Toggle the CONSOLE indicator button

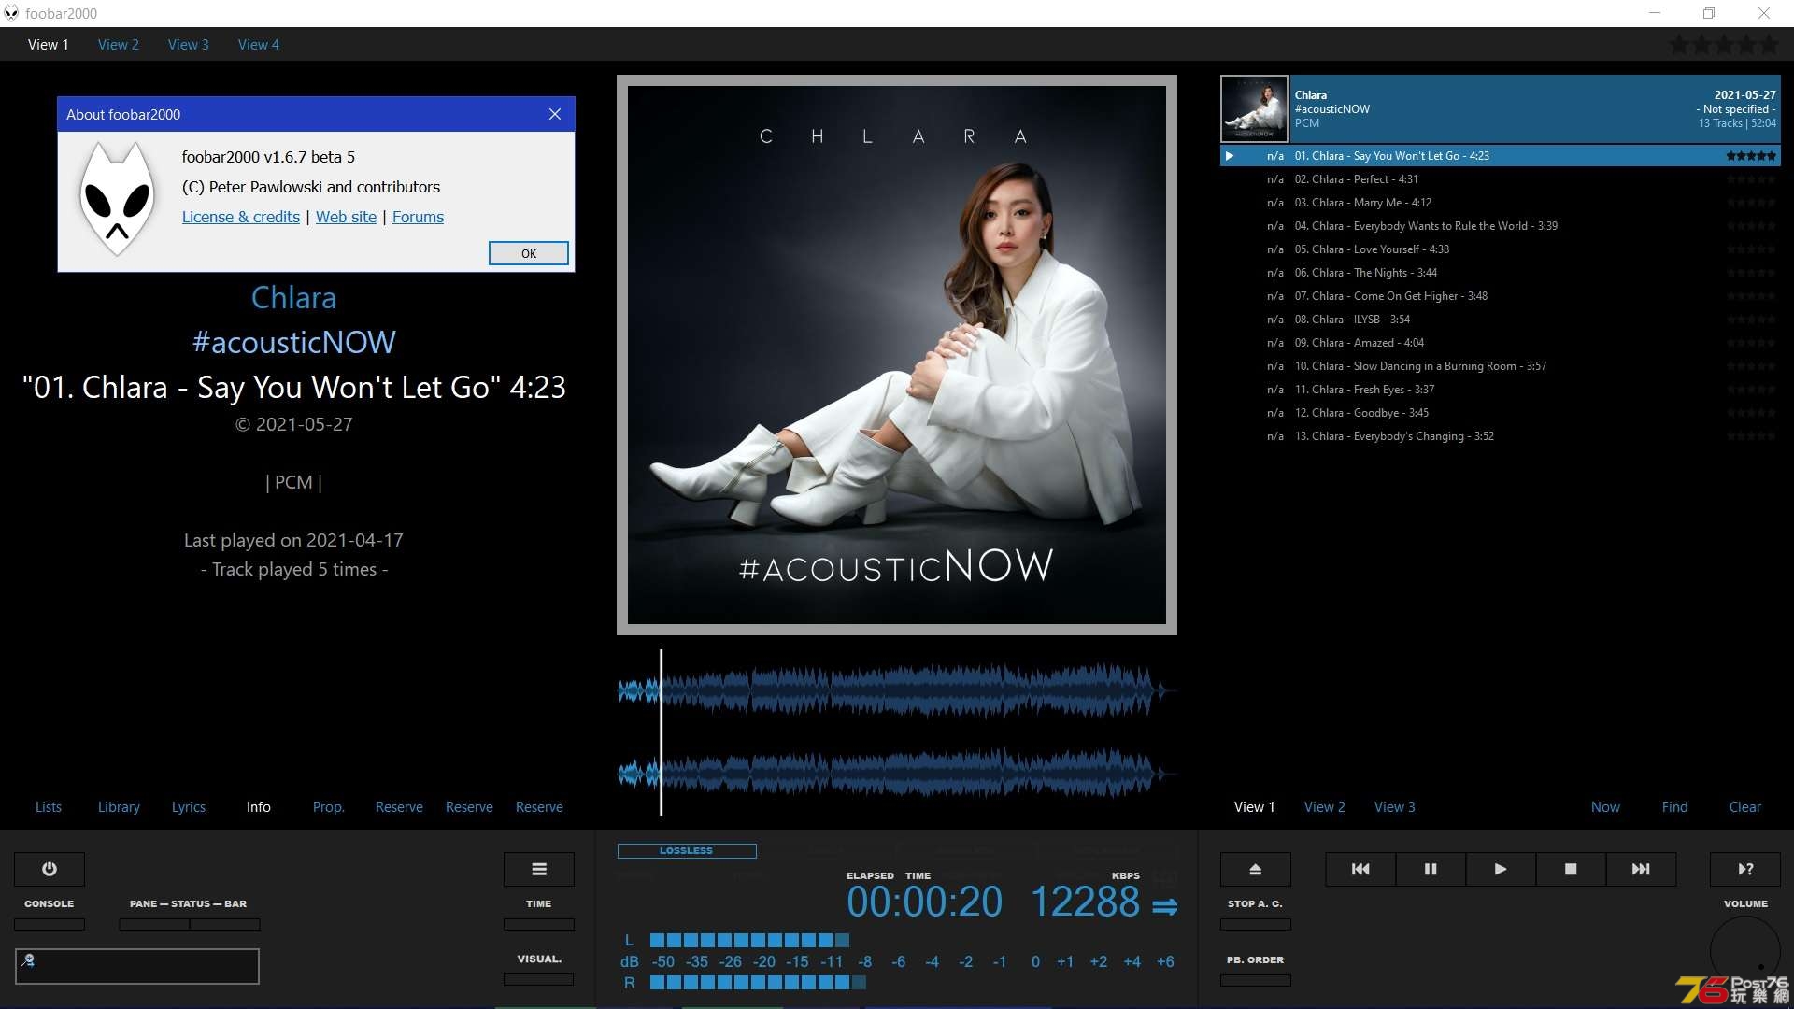click(x=50, y=924)
